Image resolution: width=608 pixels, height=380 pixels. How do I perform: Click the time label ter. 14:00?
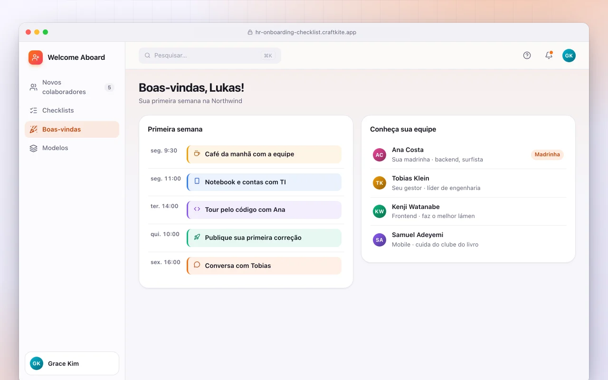pyautogui.click(x=164, y=206)
